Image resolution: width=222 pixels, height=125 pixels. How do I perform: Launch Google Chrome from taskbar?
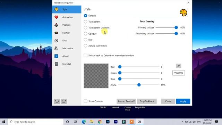click(x=100, y=122)
